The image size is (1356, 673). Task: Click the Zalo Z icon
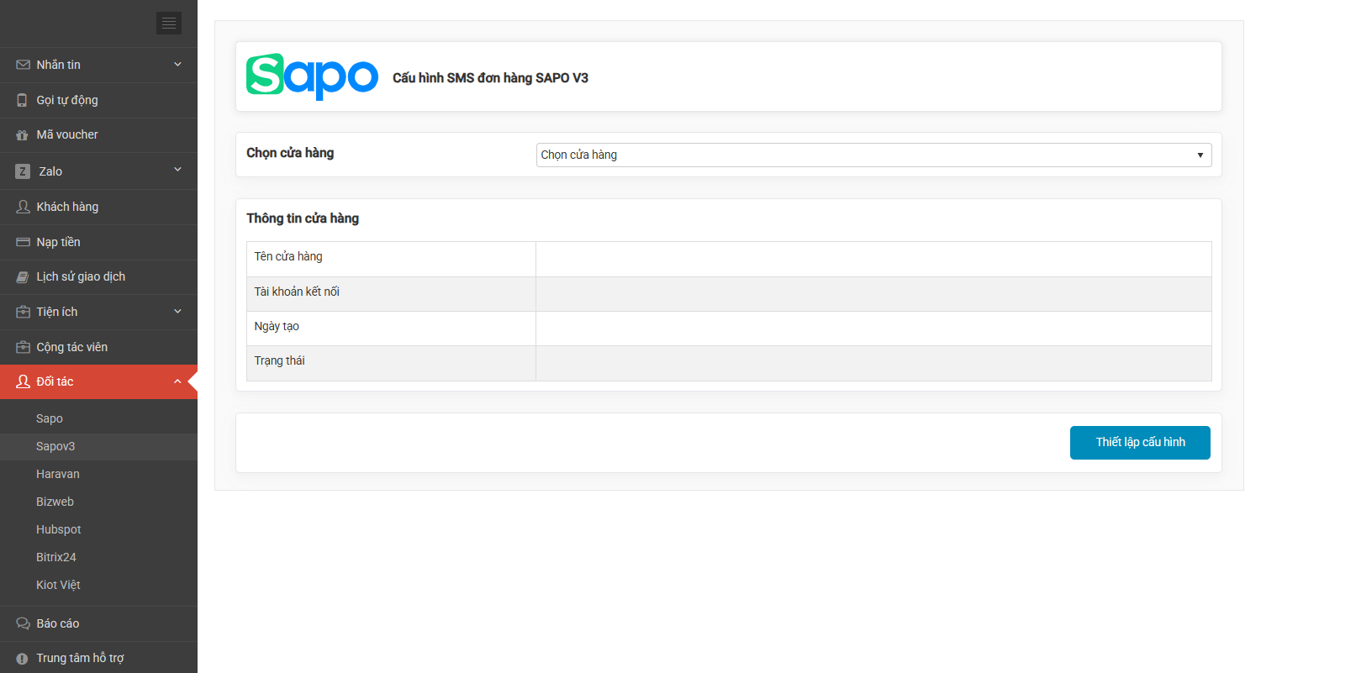pos(23,171)
